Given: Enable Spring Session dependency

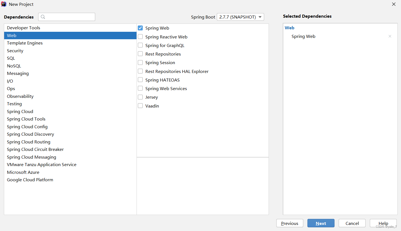Looking at the screenshot, I should click(x=140, y=62).
